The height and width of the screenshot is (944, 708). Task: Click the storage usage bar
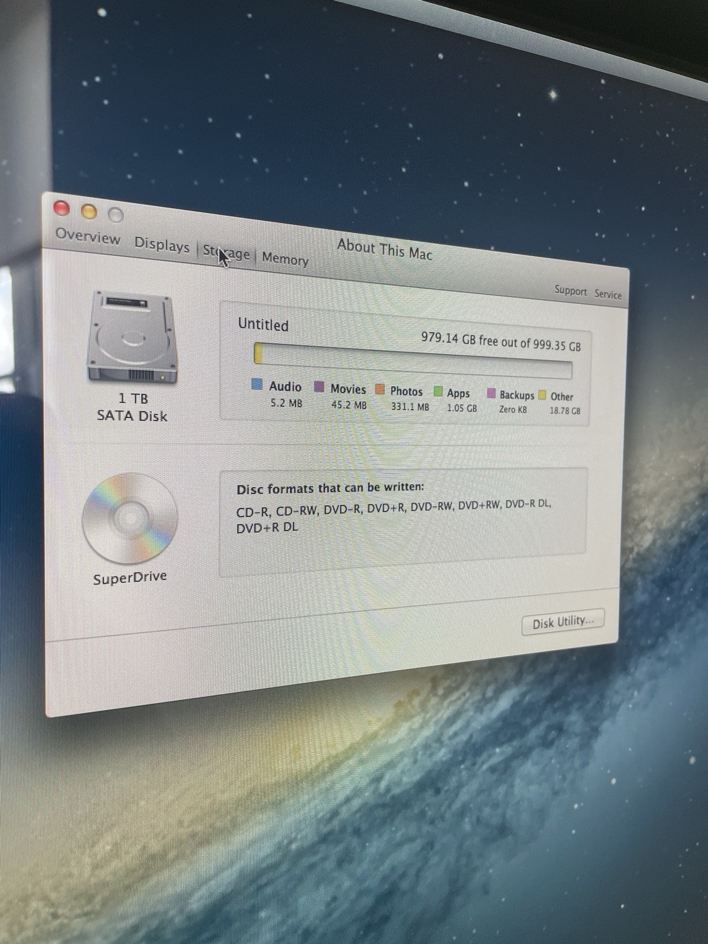coord(413,360)
